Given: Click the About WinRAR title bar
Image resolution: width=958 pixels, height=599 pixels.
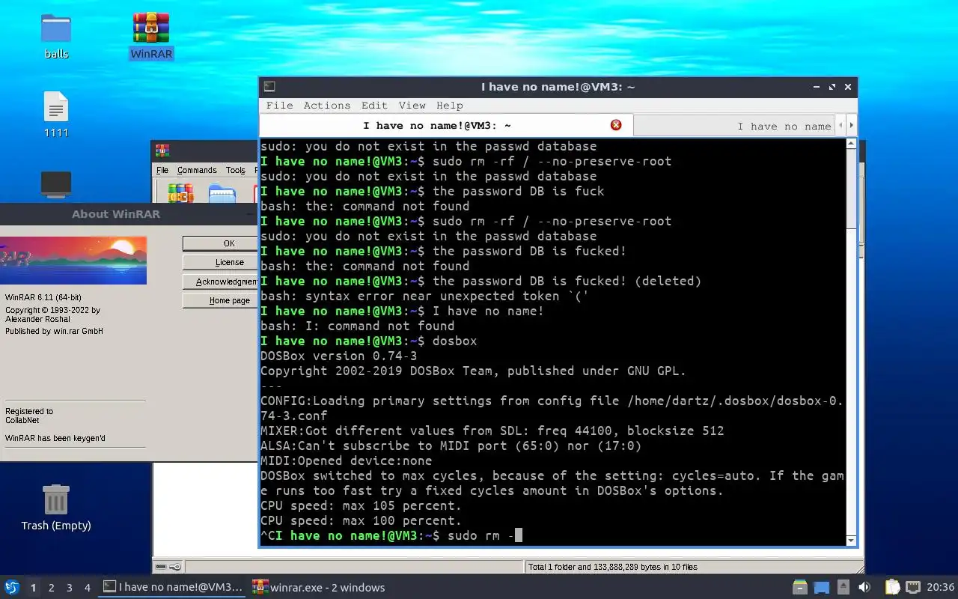Looking at the screenshot, I should (129, 214).
